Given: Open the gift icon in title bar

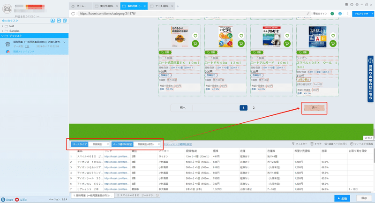Looking at the screenshot, I should coord(346,5).
